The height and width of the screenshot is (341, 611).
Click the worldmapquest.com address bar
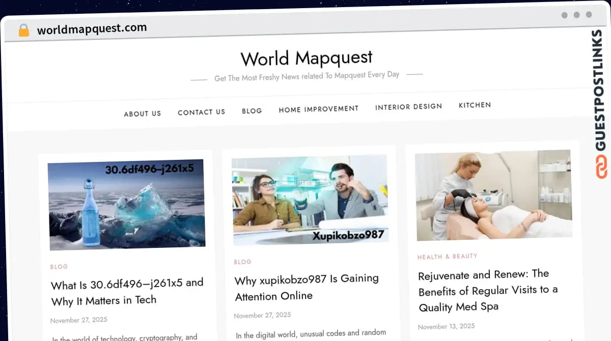coord(92,29)
